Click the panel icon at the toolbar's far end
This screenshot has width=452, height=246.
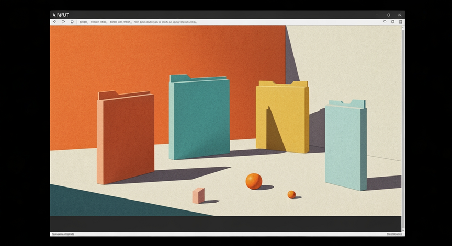[400, 21]
